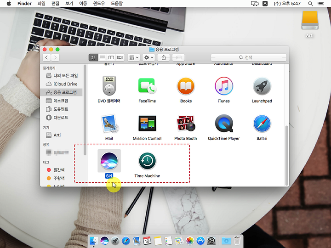
Task: Select the 빨간색 red tag
Action: pyautogui.click(x=62, y=170)
